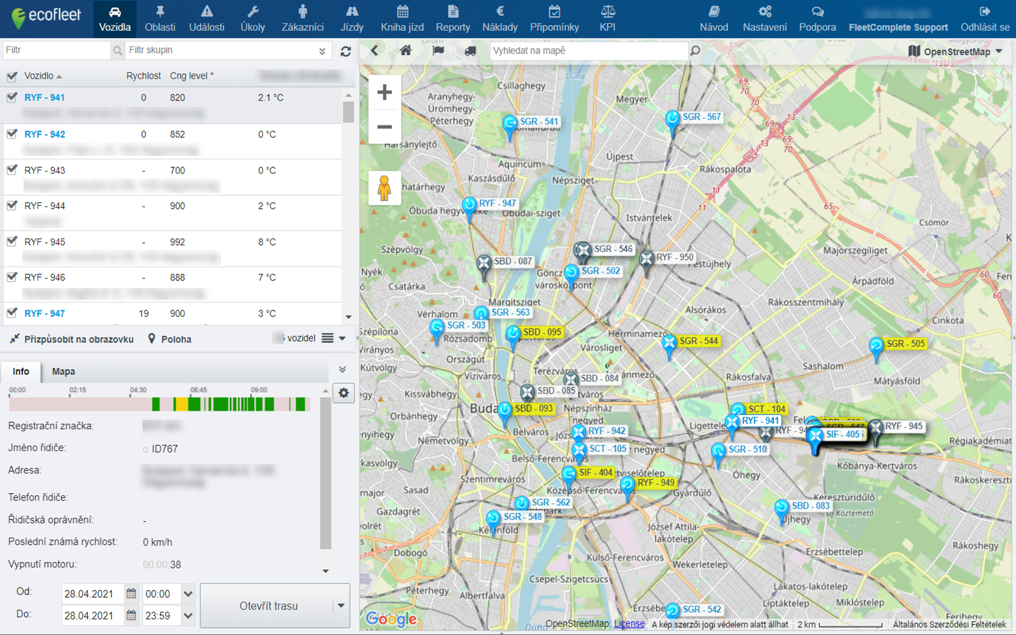Refresh the vehicle list

pos(346,51)
